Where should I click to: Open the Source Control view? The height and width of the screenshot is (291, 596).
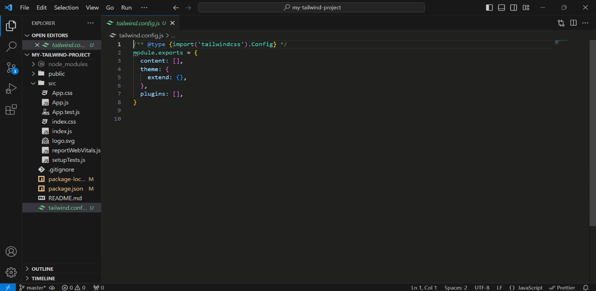[x=11, y=67]
